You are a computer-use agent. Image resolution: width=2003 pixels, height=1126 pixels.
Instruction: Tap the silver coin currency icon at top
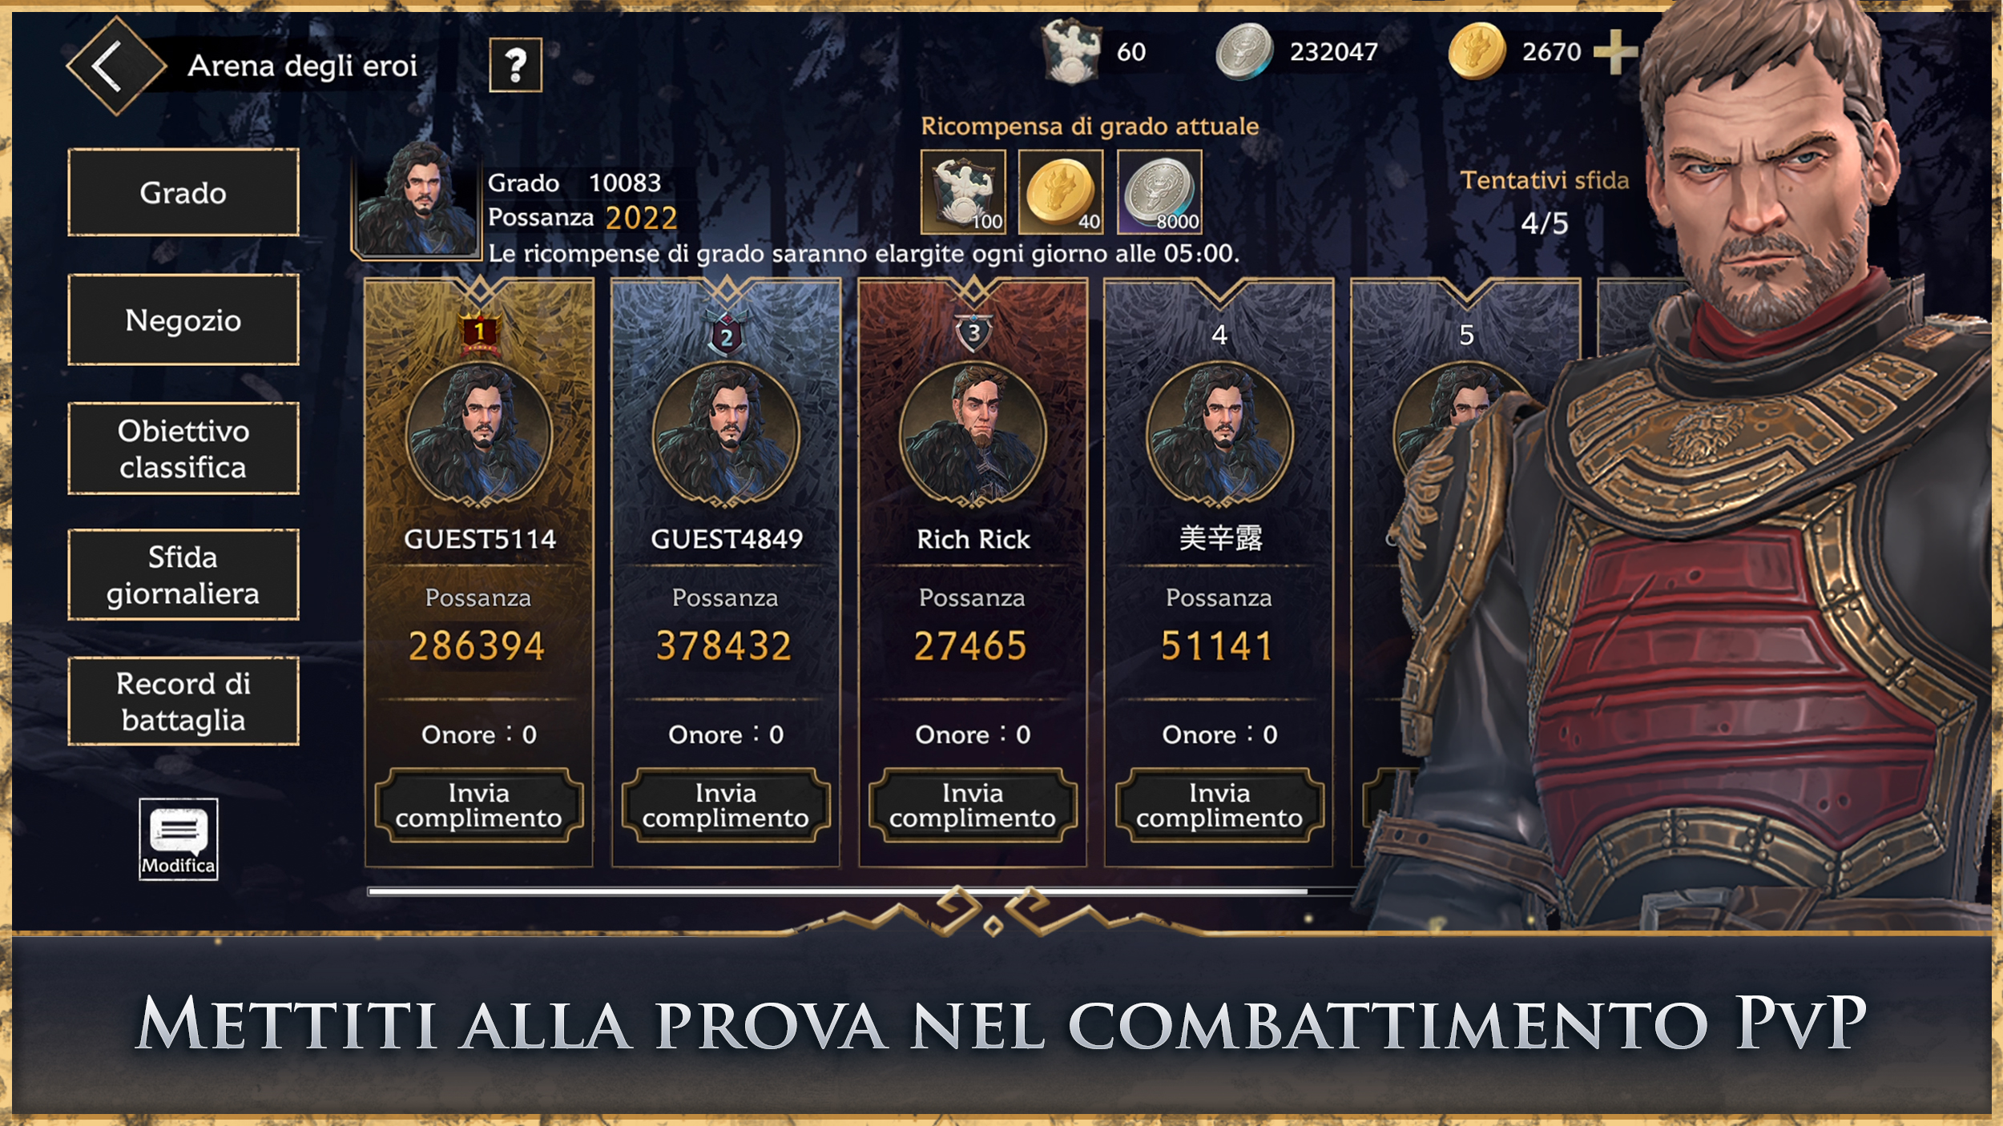click(x=1243, y=52)
